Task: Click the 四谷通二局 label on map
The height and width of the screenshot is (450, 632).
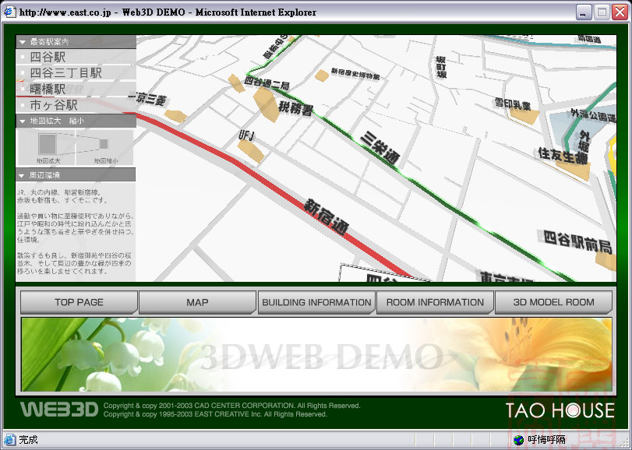Action: 267,83
